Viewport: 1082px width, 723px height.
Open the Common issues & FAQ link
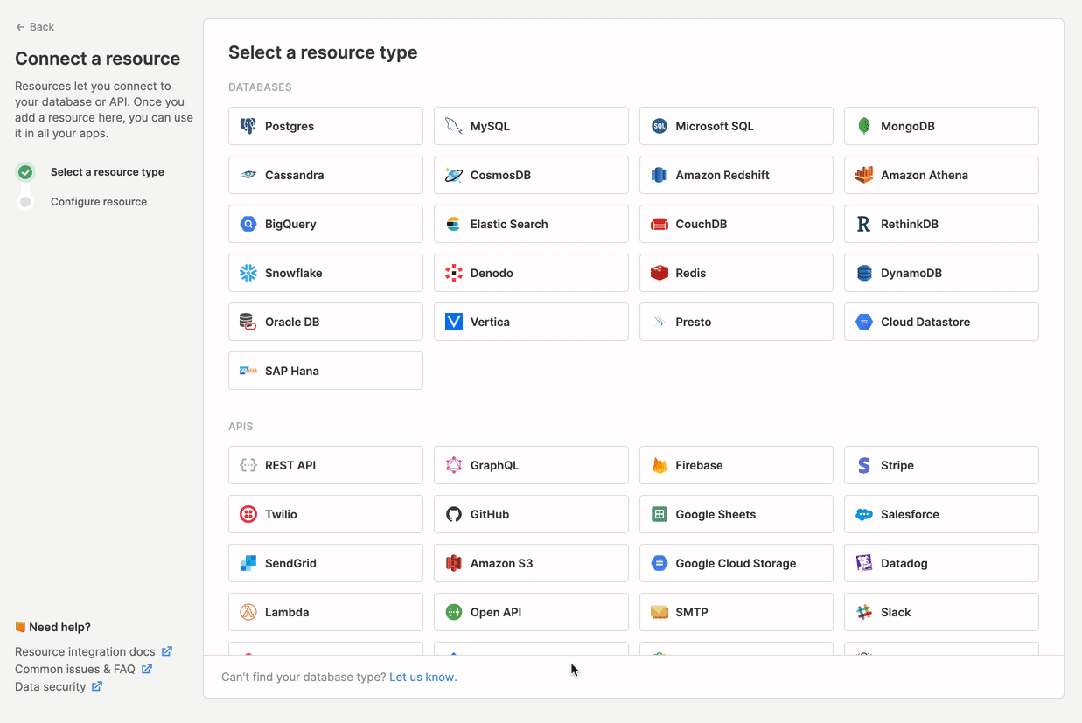84,669
